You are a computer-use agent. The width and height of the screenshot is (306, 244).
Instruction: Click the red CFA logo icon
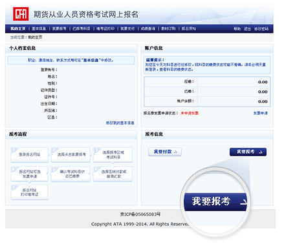[x=21, y=14]
